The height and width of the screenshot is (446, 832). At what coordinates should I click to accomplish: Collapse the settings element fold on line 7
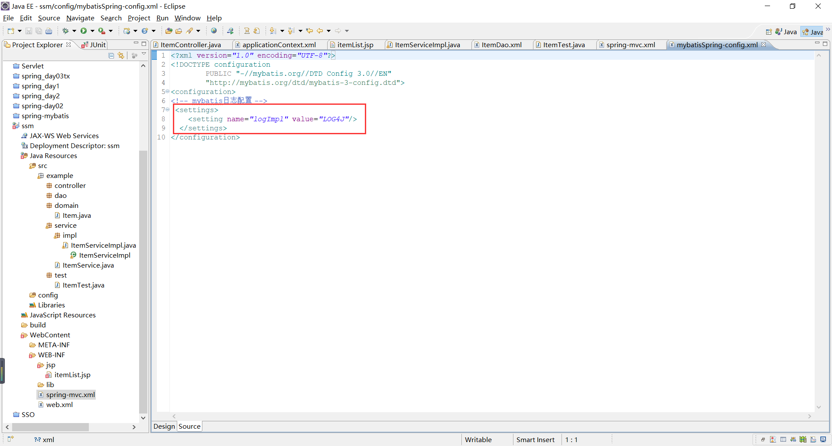pyautogui.click(x=168, y=110)
